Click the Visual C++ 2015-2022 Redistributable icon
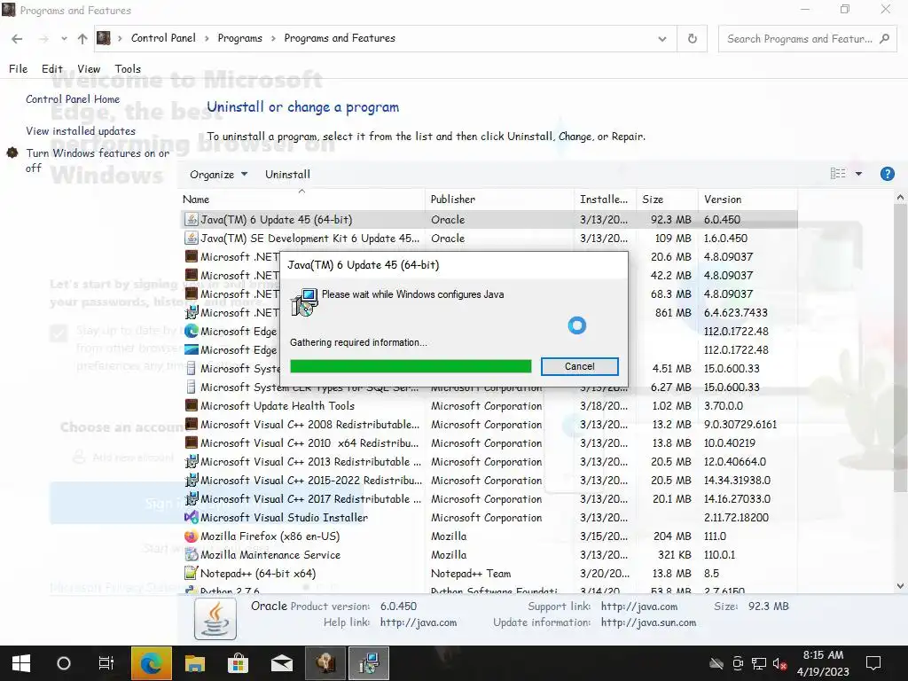This screenshot has height=681, width=908. [x=192, y=480]
